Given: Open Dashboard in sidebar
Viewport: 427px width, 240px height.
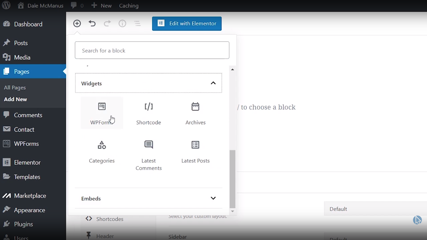Looking at the screenshot, I should [x=33, y=24].
